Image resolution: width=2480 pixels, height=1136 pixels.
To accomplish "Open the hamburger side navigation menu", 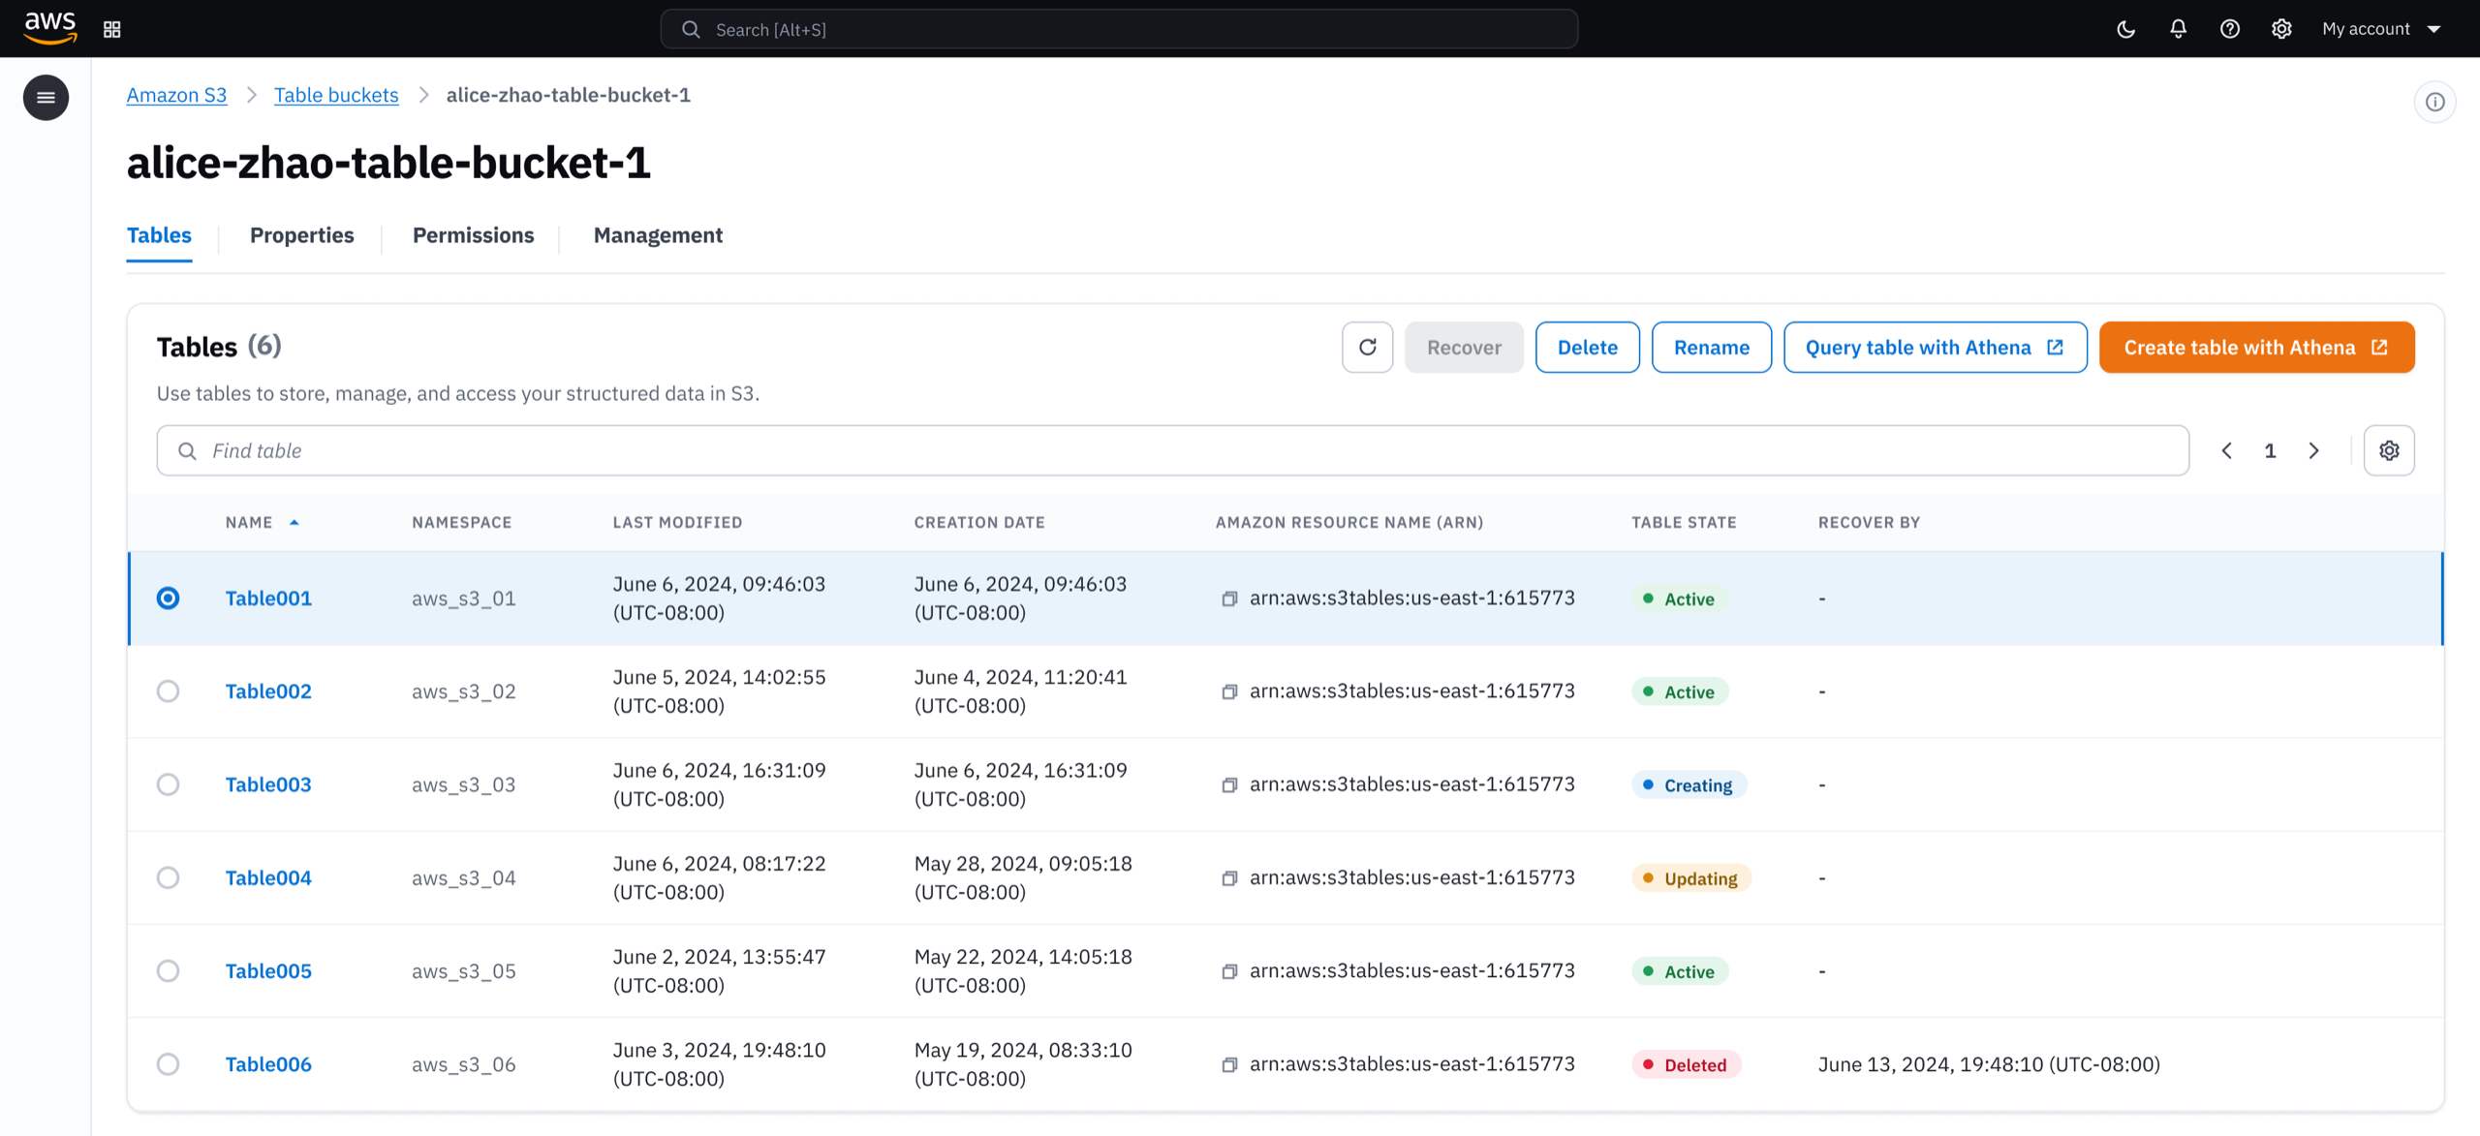I will point(46,98).
